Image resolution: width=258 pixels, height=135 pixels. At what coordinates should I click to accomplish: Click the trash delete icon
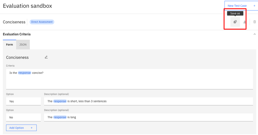click(x=255, y=22)
